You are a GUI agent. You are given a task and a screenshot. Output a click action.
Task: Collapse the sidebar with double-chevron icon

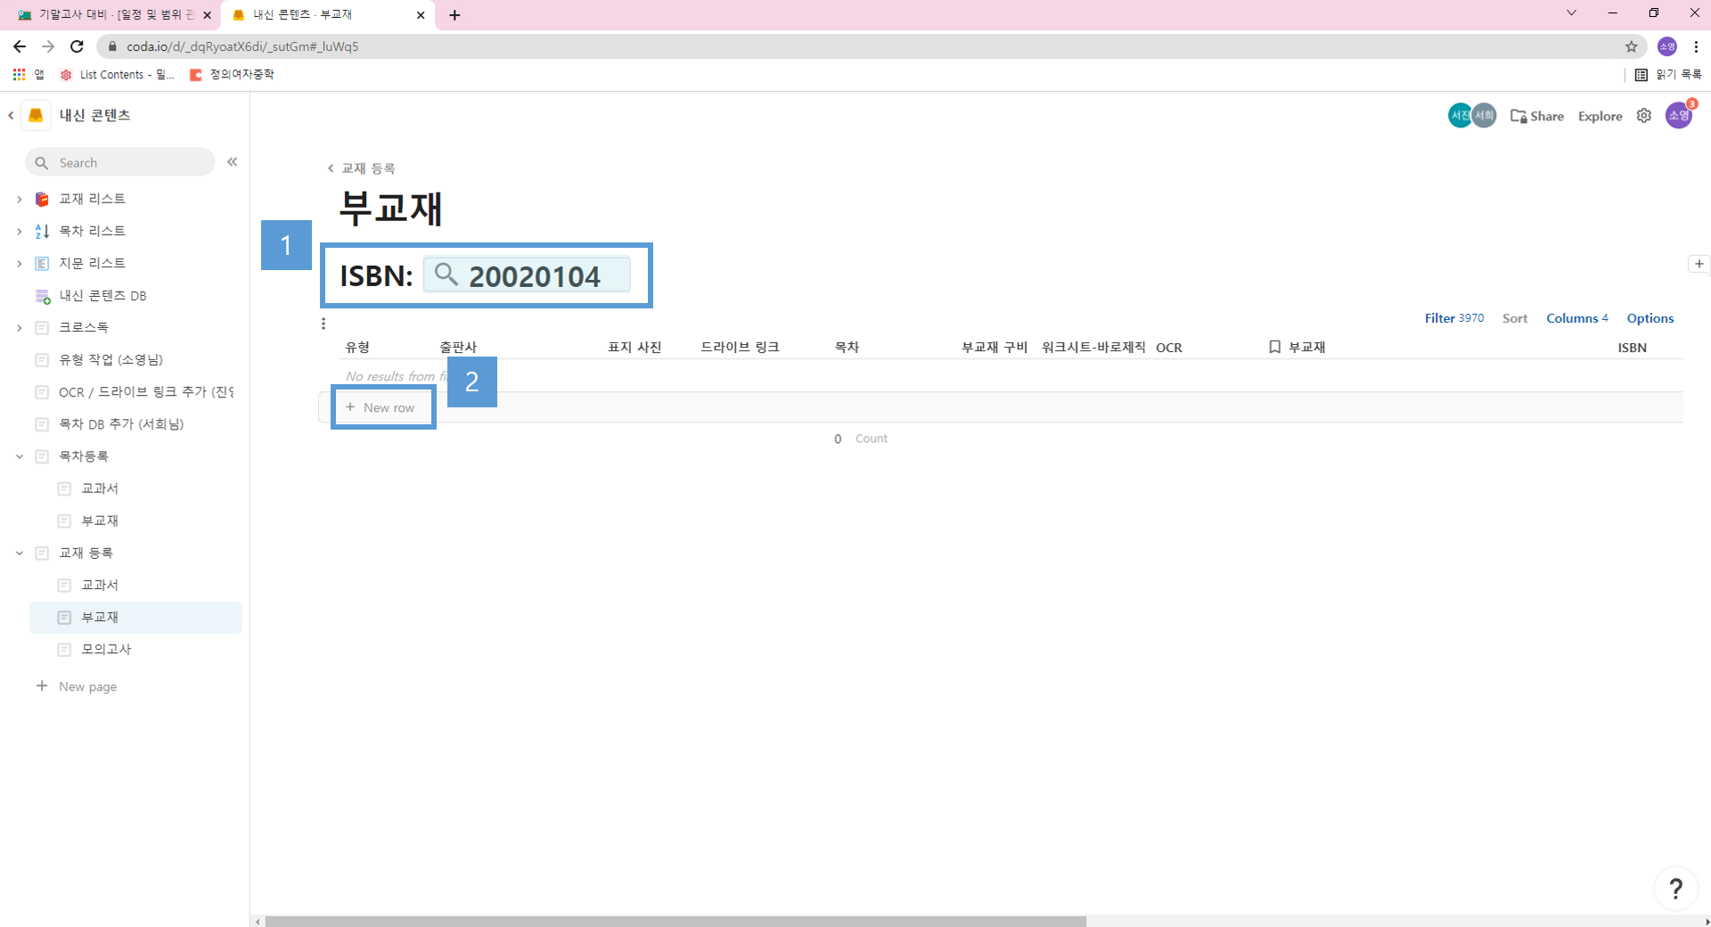tap(233, 162)
